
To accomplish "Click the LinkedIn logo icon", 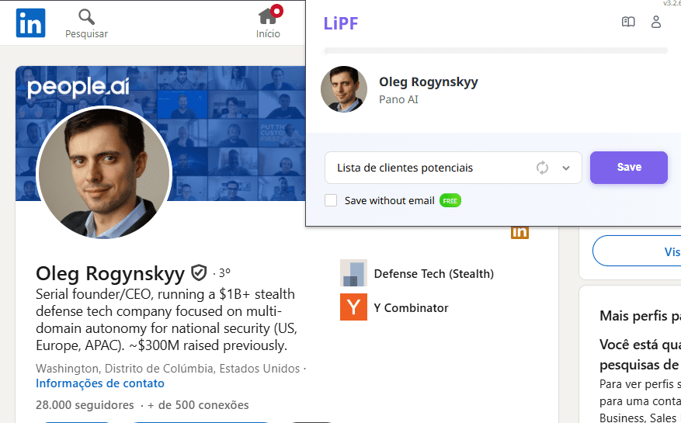I will (x=30, y=23).
